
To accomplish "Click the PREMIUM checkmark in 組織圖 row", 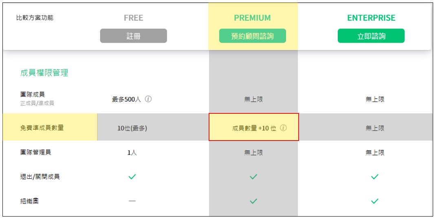I will (253, 201).
